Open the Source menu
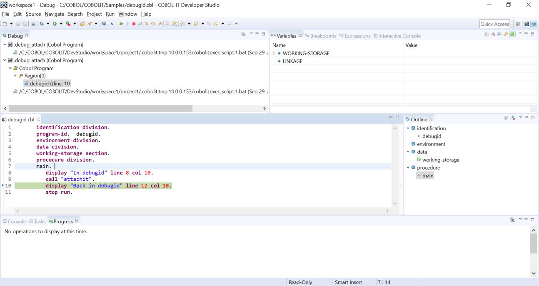Viewport: 539px width, 286px height. (33, 14)
